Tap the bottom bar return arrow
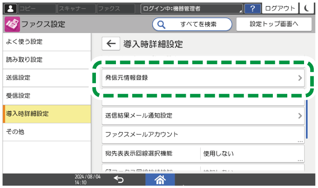Viewport: 318px width, 188px height. tap(119, 180)
